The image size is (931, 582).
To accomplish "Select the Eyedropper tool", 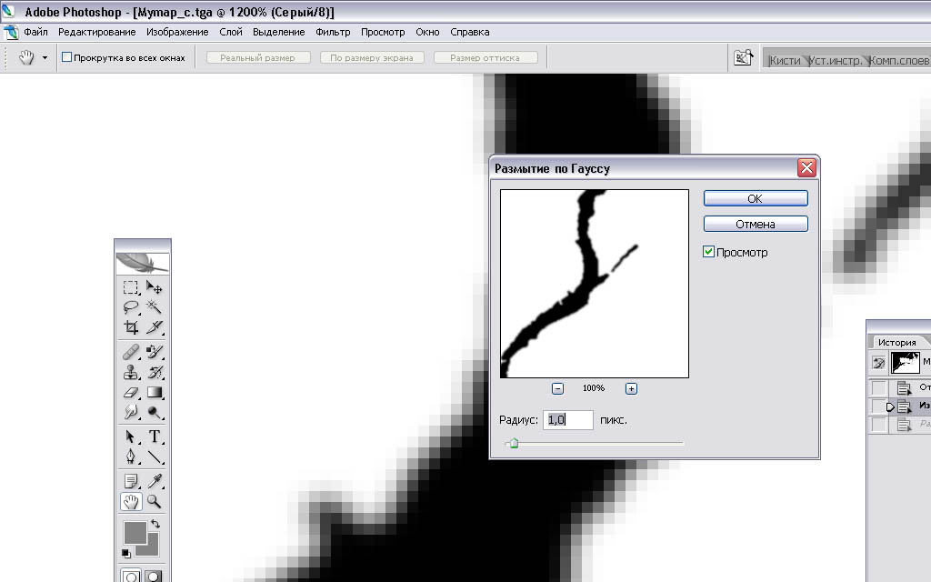I will pos(155,481).
